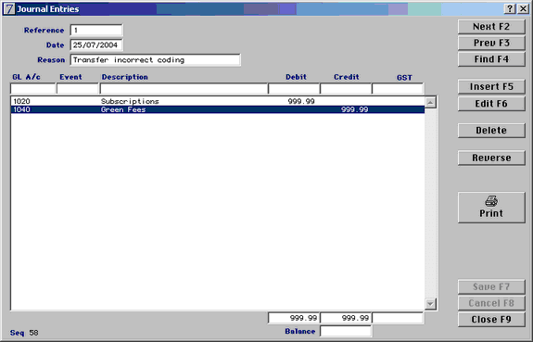Click the 999.99 debit on Subscriptions row
Image resolution: width=533 pixels, height=342 pixels.
tap(301, 101)
